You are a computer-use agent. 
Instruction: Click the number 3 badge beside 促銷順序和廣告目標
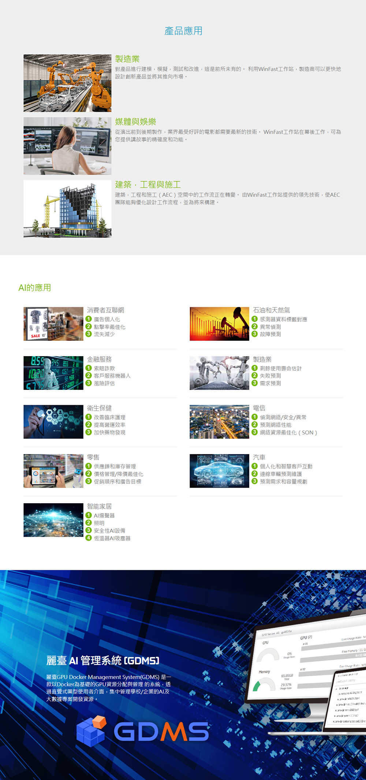[89, 481]
